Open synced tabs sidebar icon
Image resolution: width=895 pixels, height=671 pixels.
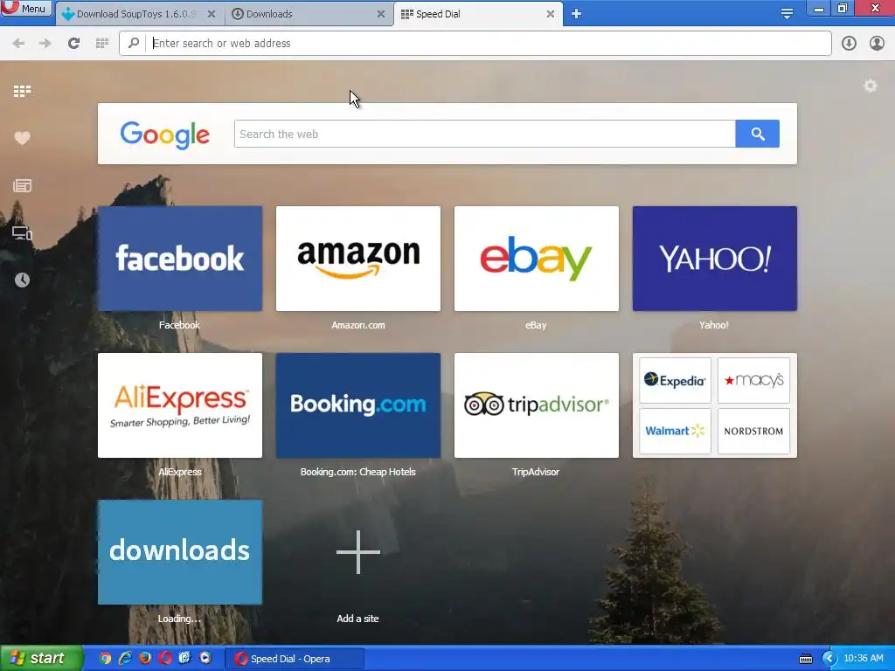click(22, 232)
